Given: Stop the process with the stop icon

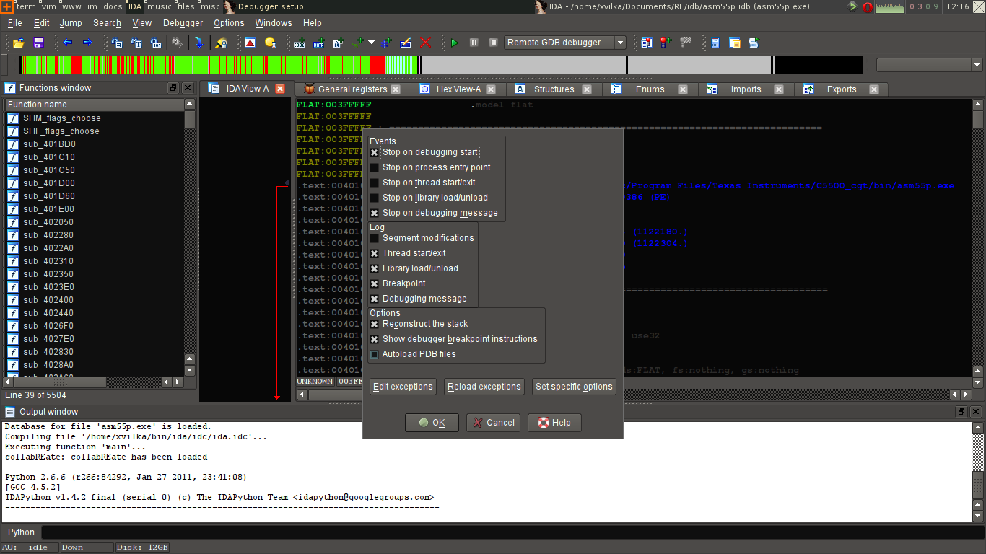Looking at the screenshot, I should tap(494, 43).
